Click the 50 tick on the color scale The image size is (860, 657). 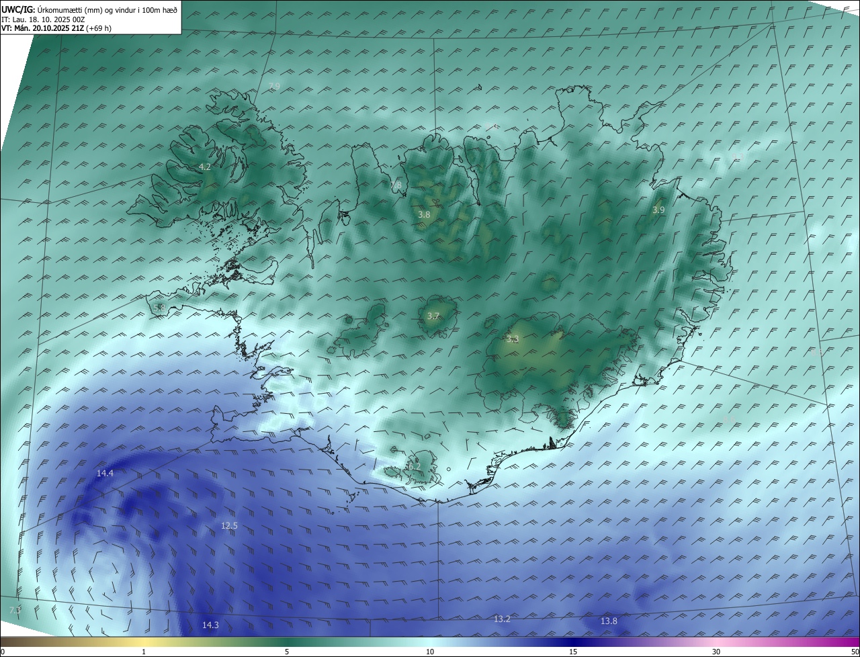(855, 652)
